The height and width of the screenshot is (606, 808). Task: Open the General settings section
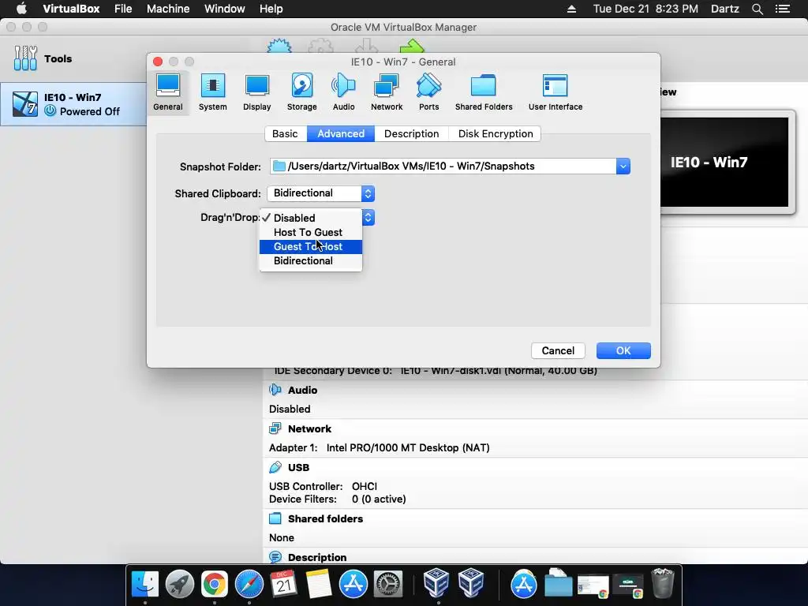click(x=168, y=93)
